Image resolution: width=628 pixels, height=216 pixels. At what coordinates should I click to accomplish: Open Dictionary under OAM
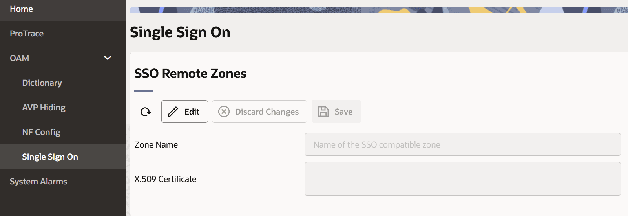[x=42, y=83]
